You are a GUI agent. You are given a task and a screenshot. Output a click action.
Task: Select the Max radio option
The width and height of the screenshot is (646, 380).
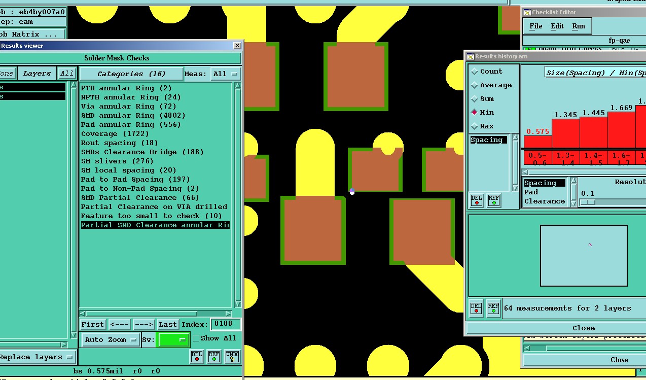pyautogui.click(x=482, y=126)
